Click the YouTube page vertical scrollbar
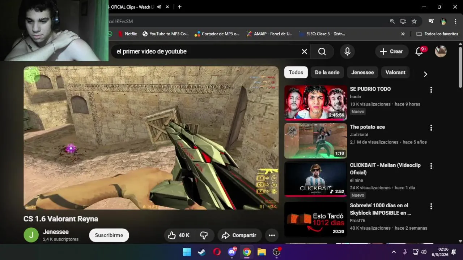The width and height of the screenshot is (463, 260). coord(460,67)
